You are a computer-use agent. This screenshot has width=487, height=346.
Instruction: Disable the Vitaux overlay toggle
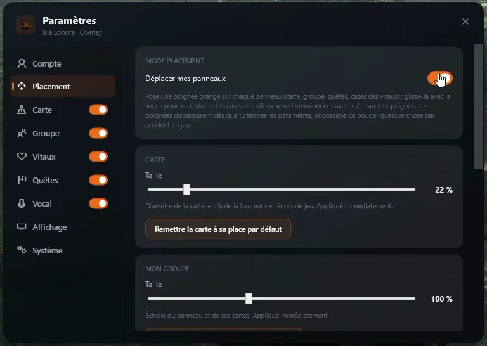pos(98,157)
